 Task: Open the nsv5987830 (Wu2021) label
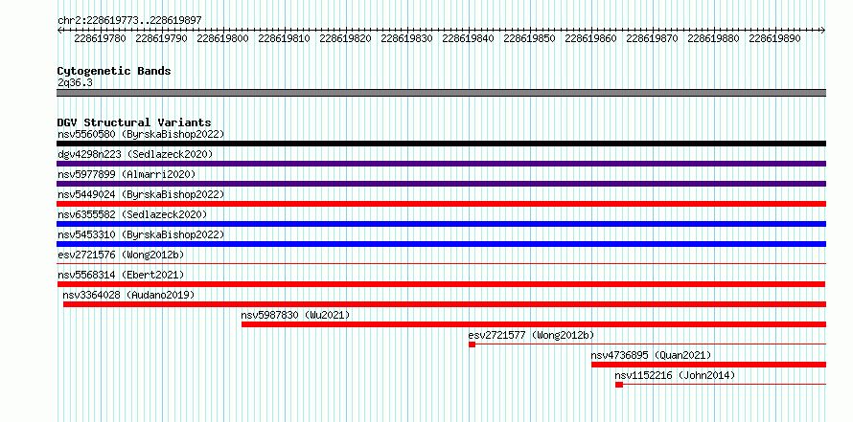click(x=295, y=315)
